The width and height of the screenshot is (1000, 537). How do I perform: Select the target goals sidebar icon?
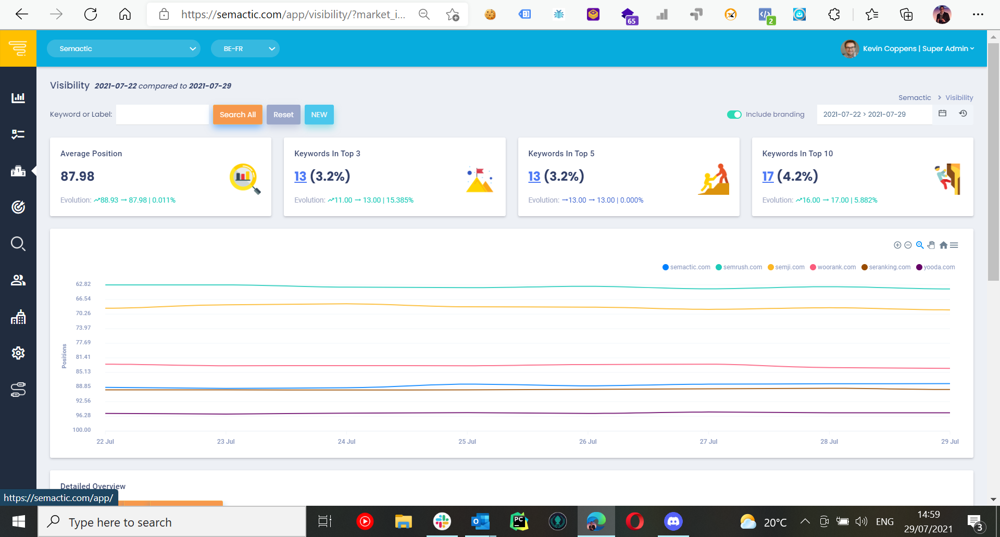pyautogui.click(x=18, y=207)
